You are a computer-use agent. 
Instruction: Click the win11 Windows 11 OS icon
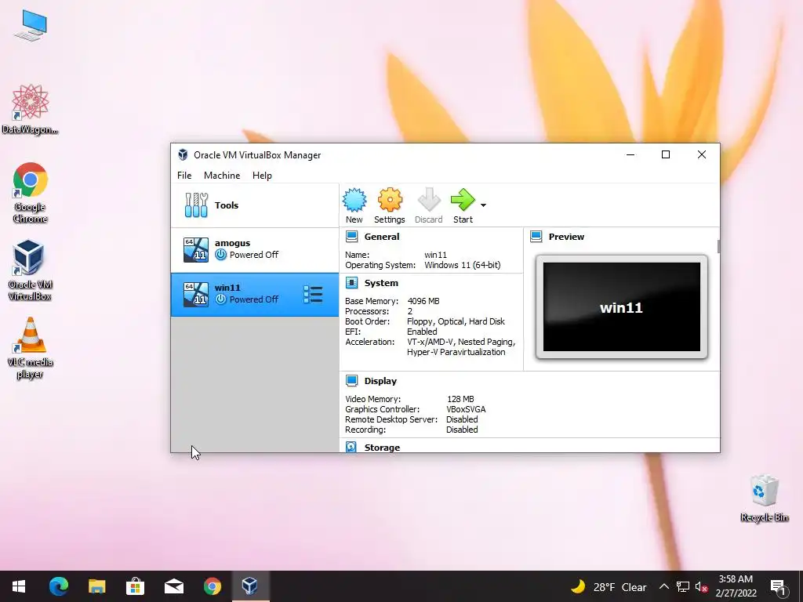(196, 295)
